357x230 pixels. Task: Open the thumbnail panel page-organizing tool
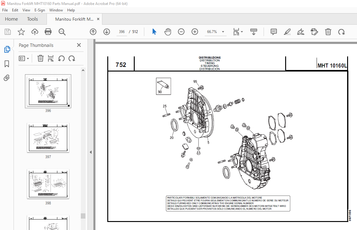click(51, 59)
